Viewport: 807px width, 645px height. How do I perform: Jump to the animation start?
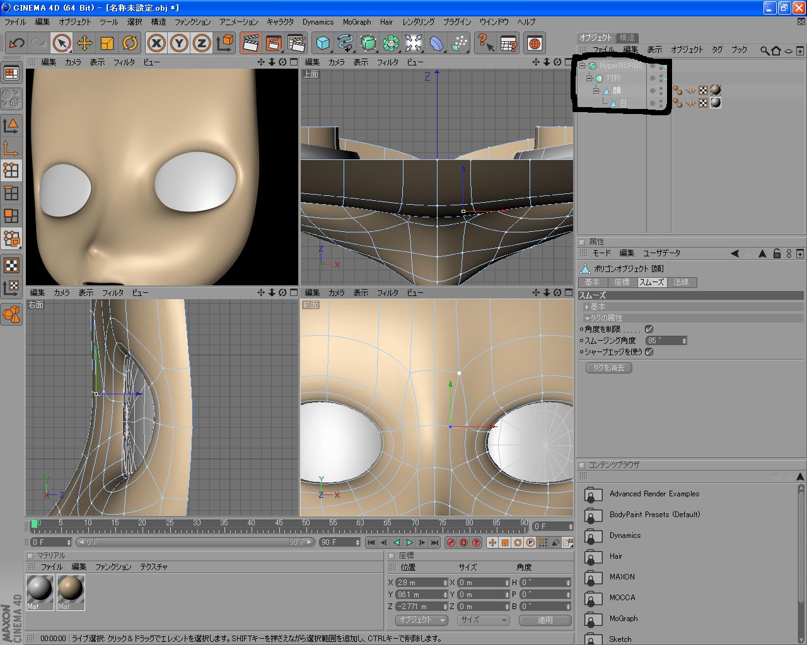[x=371, y=542]
